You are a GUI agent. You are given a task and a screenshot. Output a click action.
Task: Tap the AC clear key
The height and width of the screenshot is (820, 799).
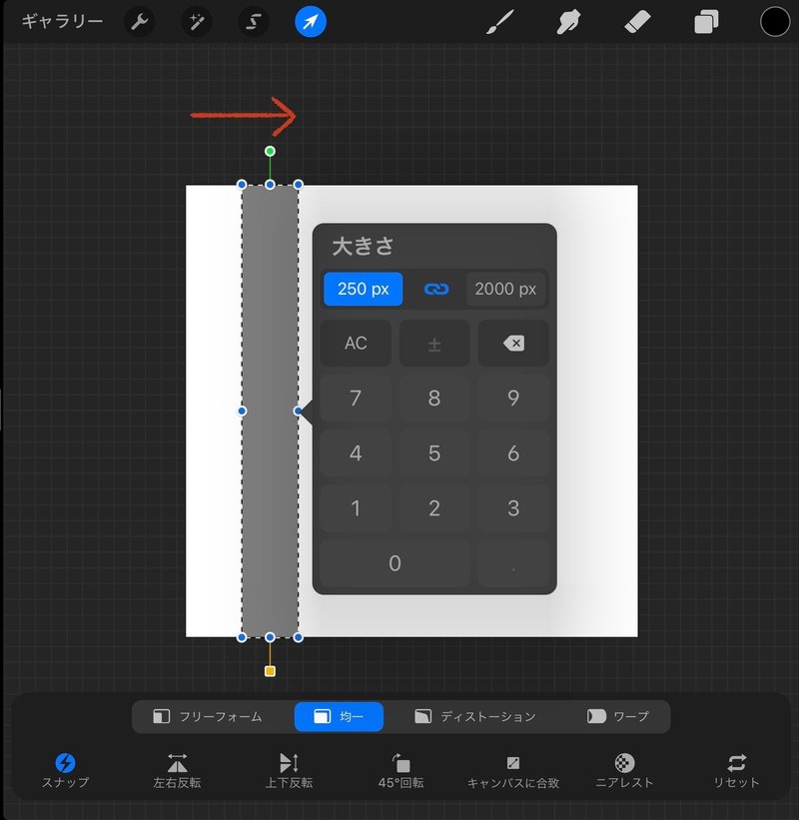(356, 343)
